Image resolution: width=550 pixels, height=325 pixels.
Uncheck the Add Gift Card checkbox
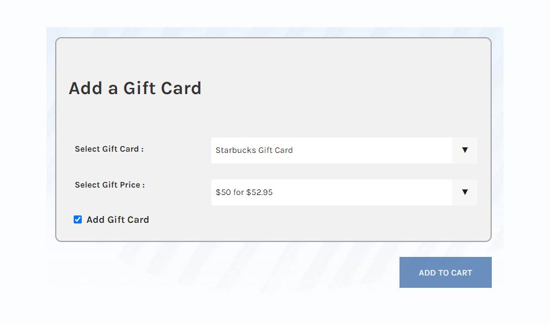tap(78, 220)
